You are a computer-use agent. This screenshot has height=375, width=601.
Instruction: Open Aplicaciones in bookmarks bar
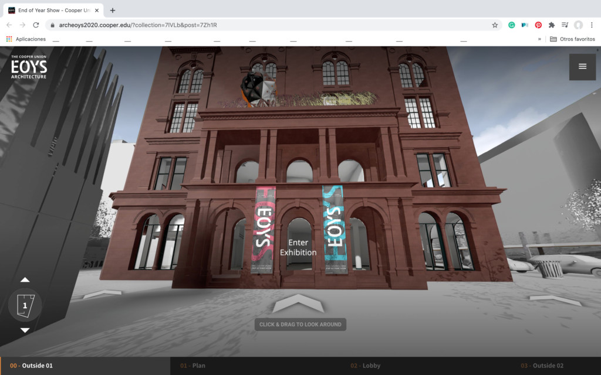click(26, 39)
